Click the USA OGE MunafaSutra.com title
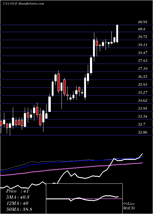This screenshot has width=153, height=214. coord(24,4)
